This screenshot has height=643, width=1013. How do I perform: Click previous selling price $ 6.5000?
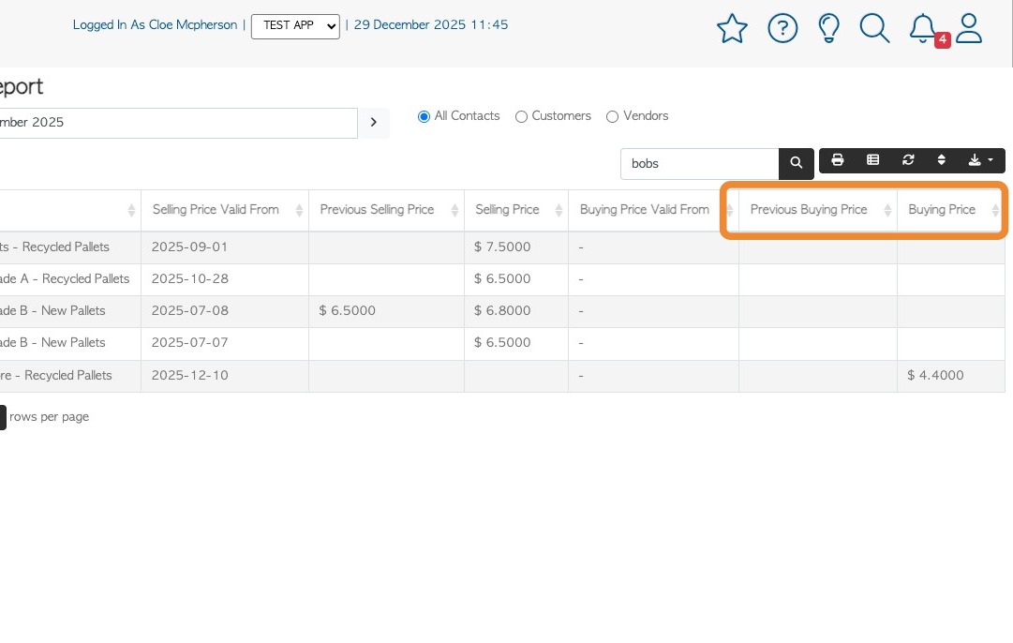tap(347, 311)
